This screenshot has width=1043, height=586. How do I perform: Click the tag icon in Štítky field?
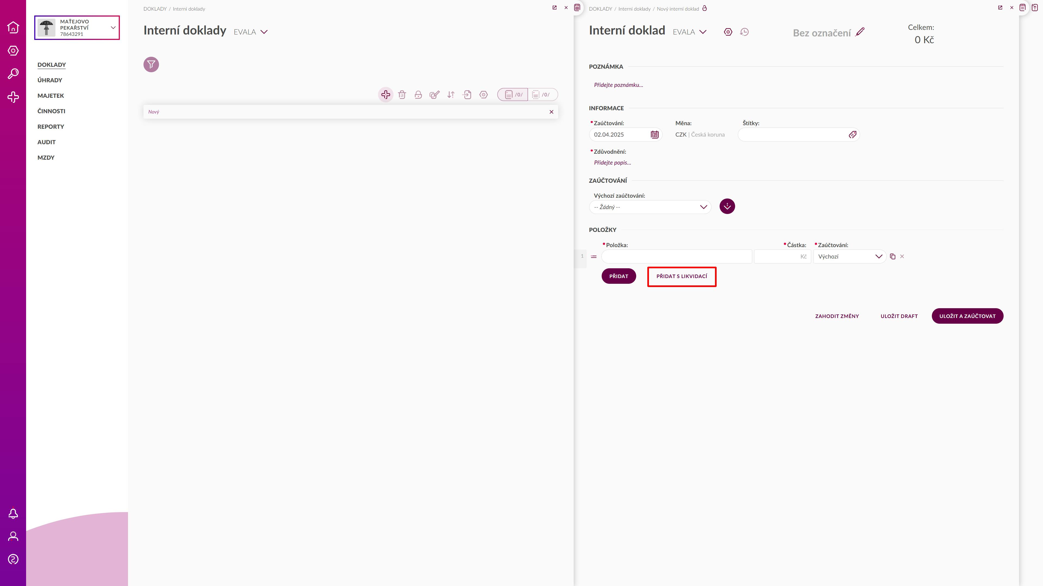point(853,135)
